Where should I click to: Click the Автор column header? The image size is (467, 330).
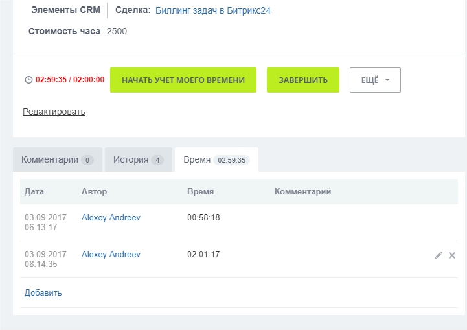94,192
